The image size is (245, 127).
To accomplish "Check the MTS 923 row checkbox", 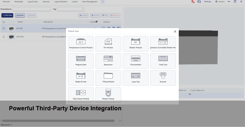I will point(3,37).
